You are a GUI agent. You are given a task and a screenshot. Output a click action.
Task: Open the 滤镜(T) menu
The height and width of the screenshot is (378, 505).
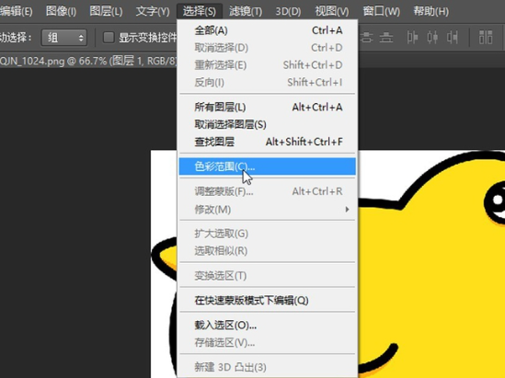tap(246, 11)
